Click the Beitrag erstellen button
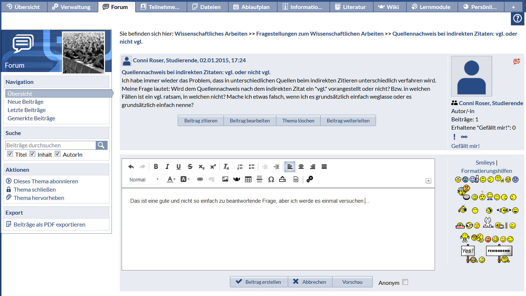Image resolution: width=526 pixels, height=296 pixels. tap(259, 282)
